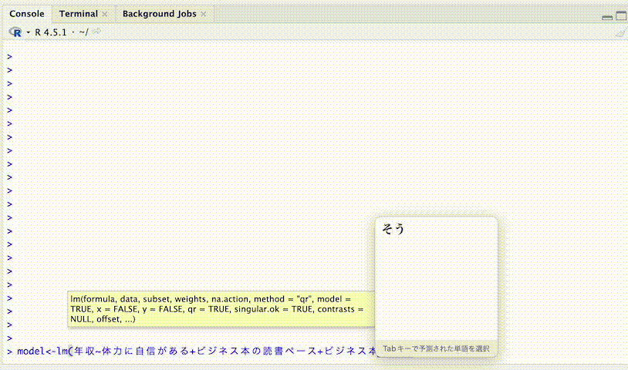Image resolution: width=628 pixels, height=370 pixels.
Task: Switch to the Terminal tab
Action: point(78,14)
